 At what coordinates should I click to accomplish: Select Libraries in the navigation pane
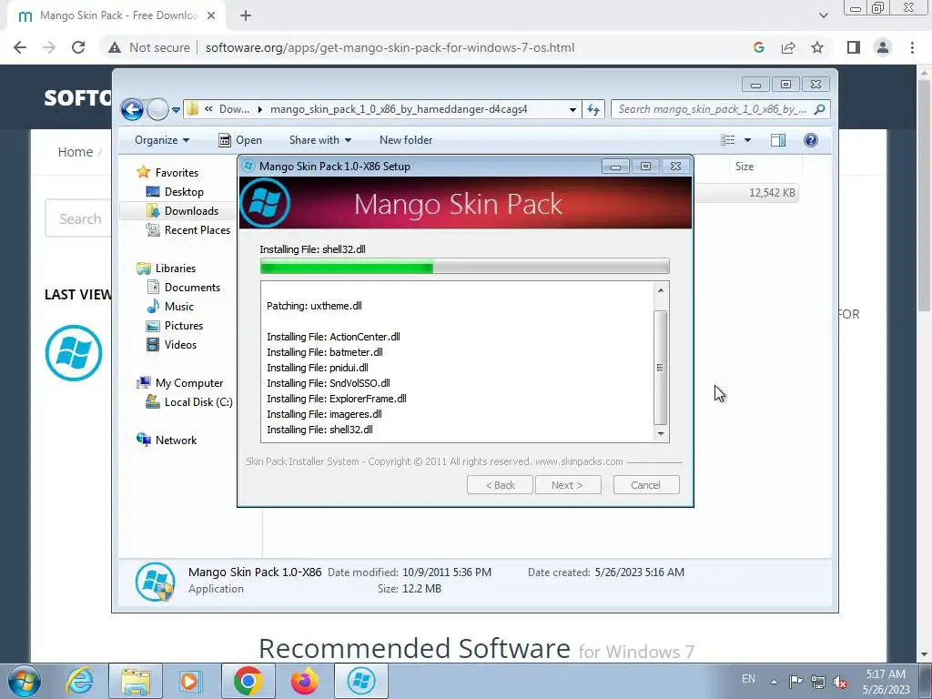click(x=176, y=268)
